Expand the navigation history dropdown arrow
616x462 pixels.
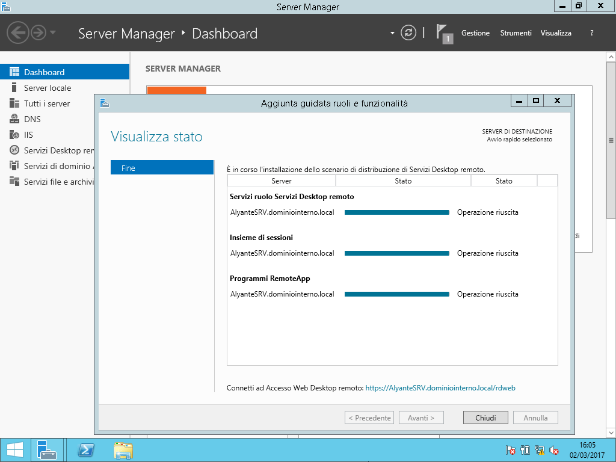[53, 32]
